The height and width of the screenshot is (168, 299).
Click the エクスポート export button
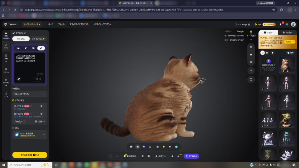[192, 156]
